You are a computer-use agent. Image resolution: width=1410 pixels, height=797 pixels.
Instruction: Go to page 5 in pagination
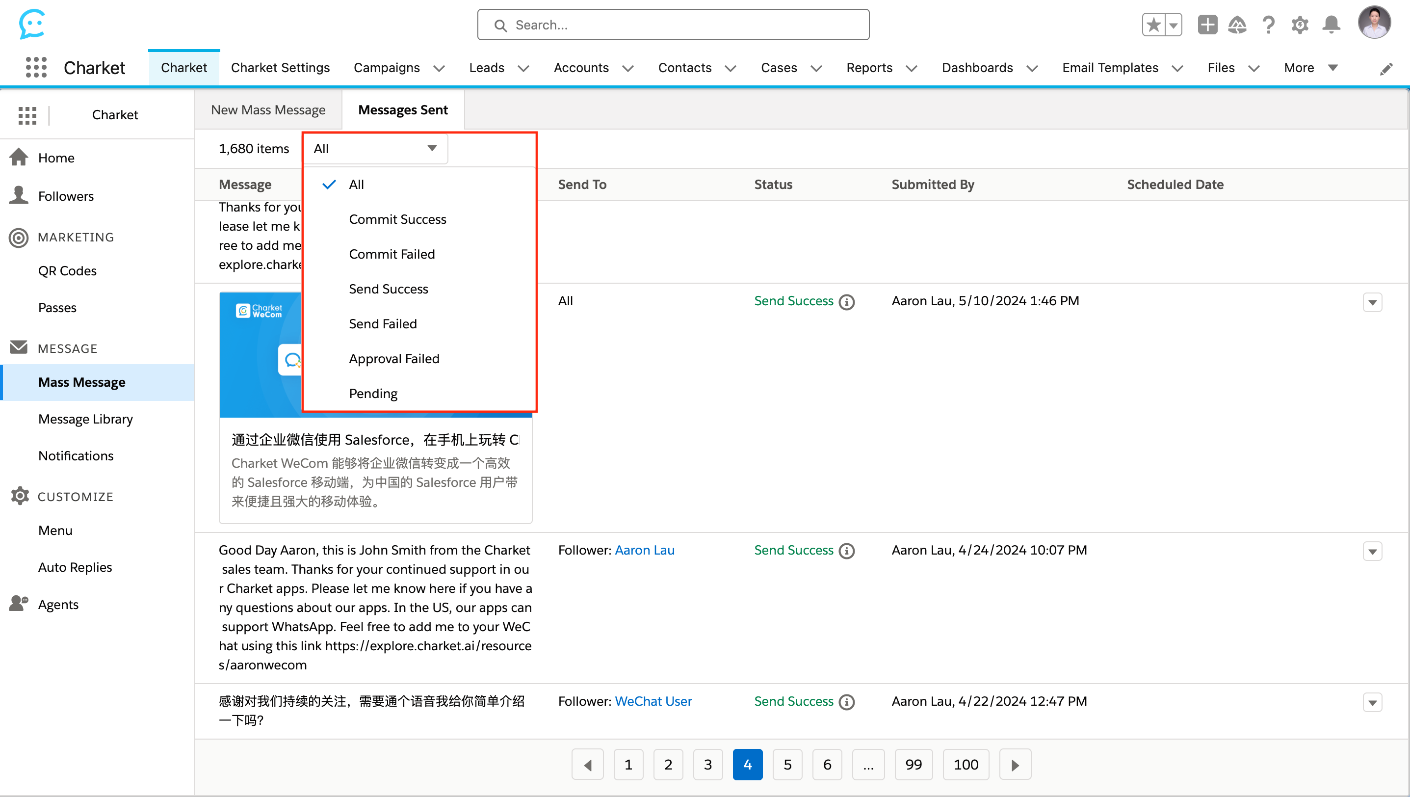point(787,765)
